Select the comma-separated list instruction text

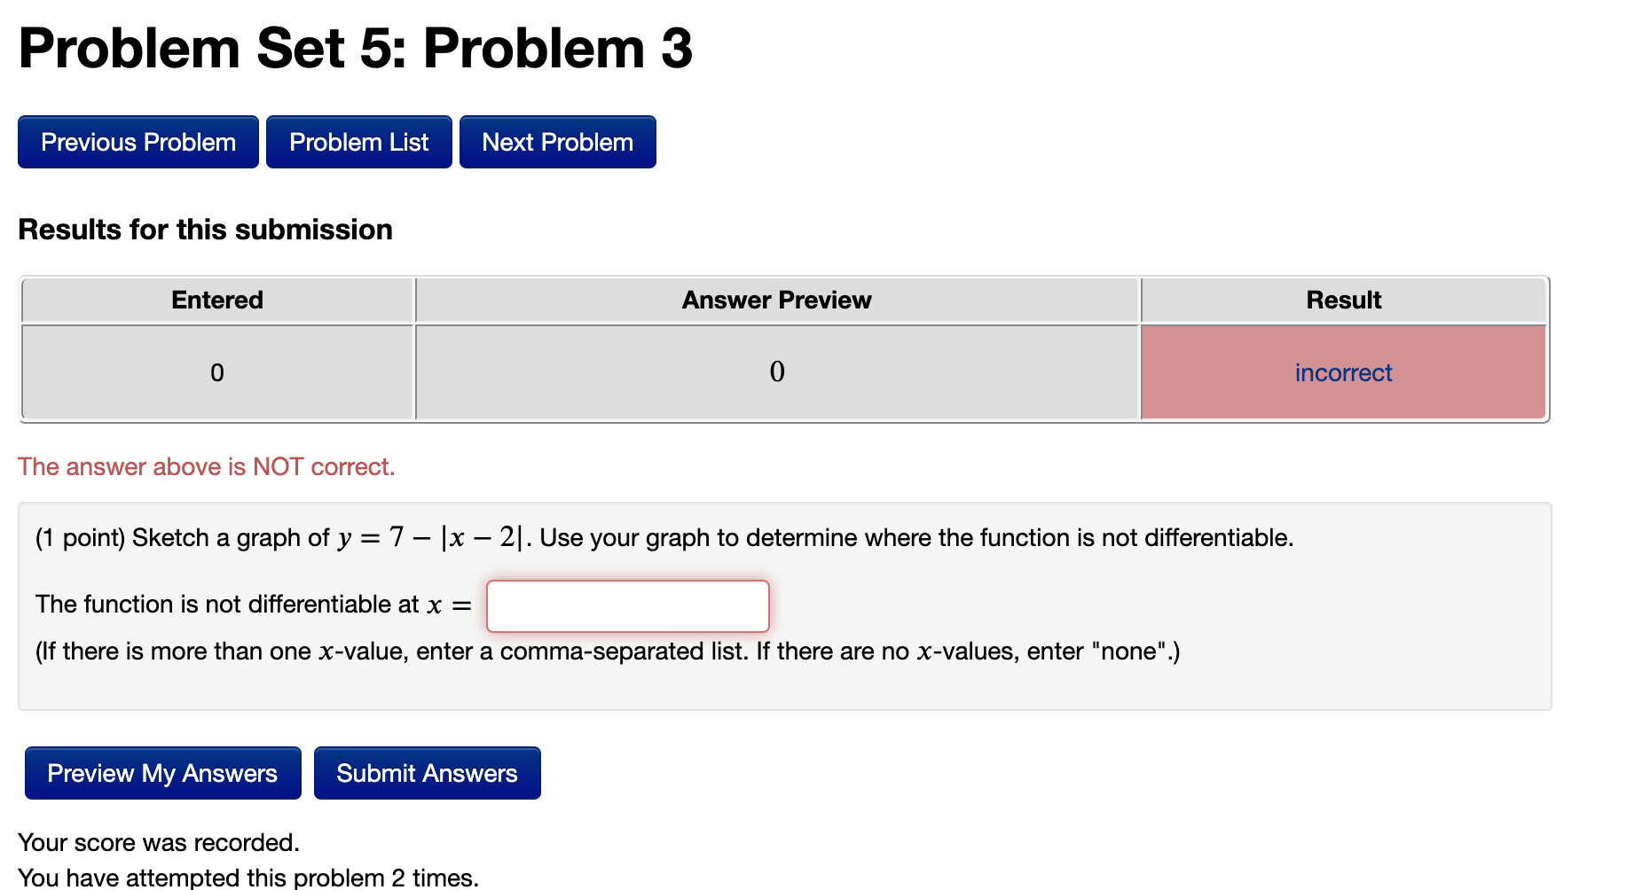pyautogui.click(x=606, y=650)
